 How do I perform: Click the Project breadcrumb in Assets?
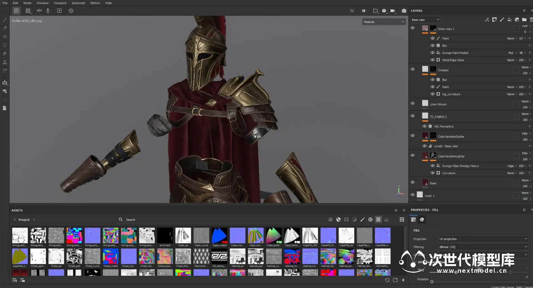pyautogui.click(x=24, y=220)
